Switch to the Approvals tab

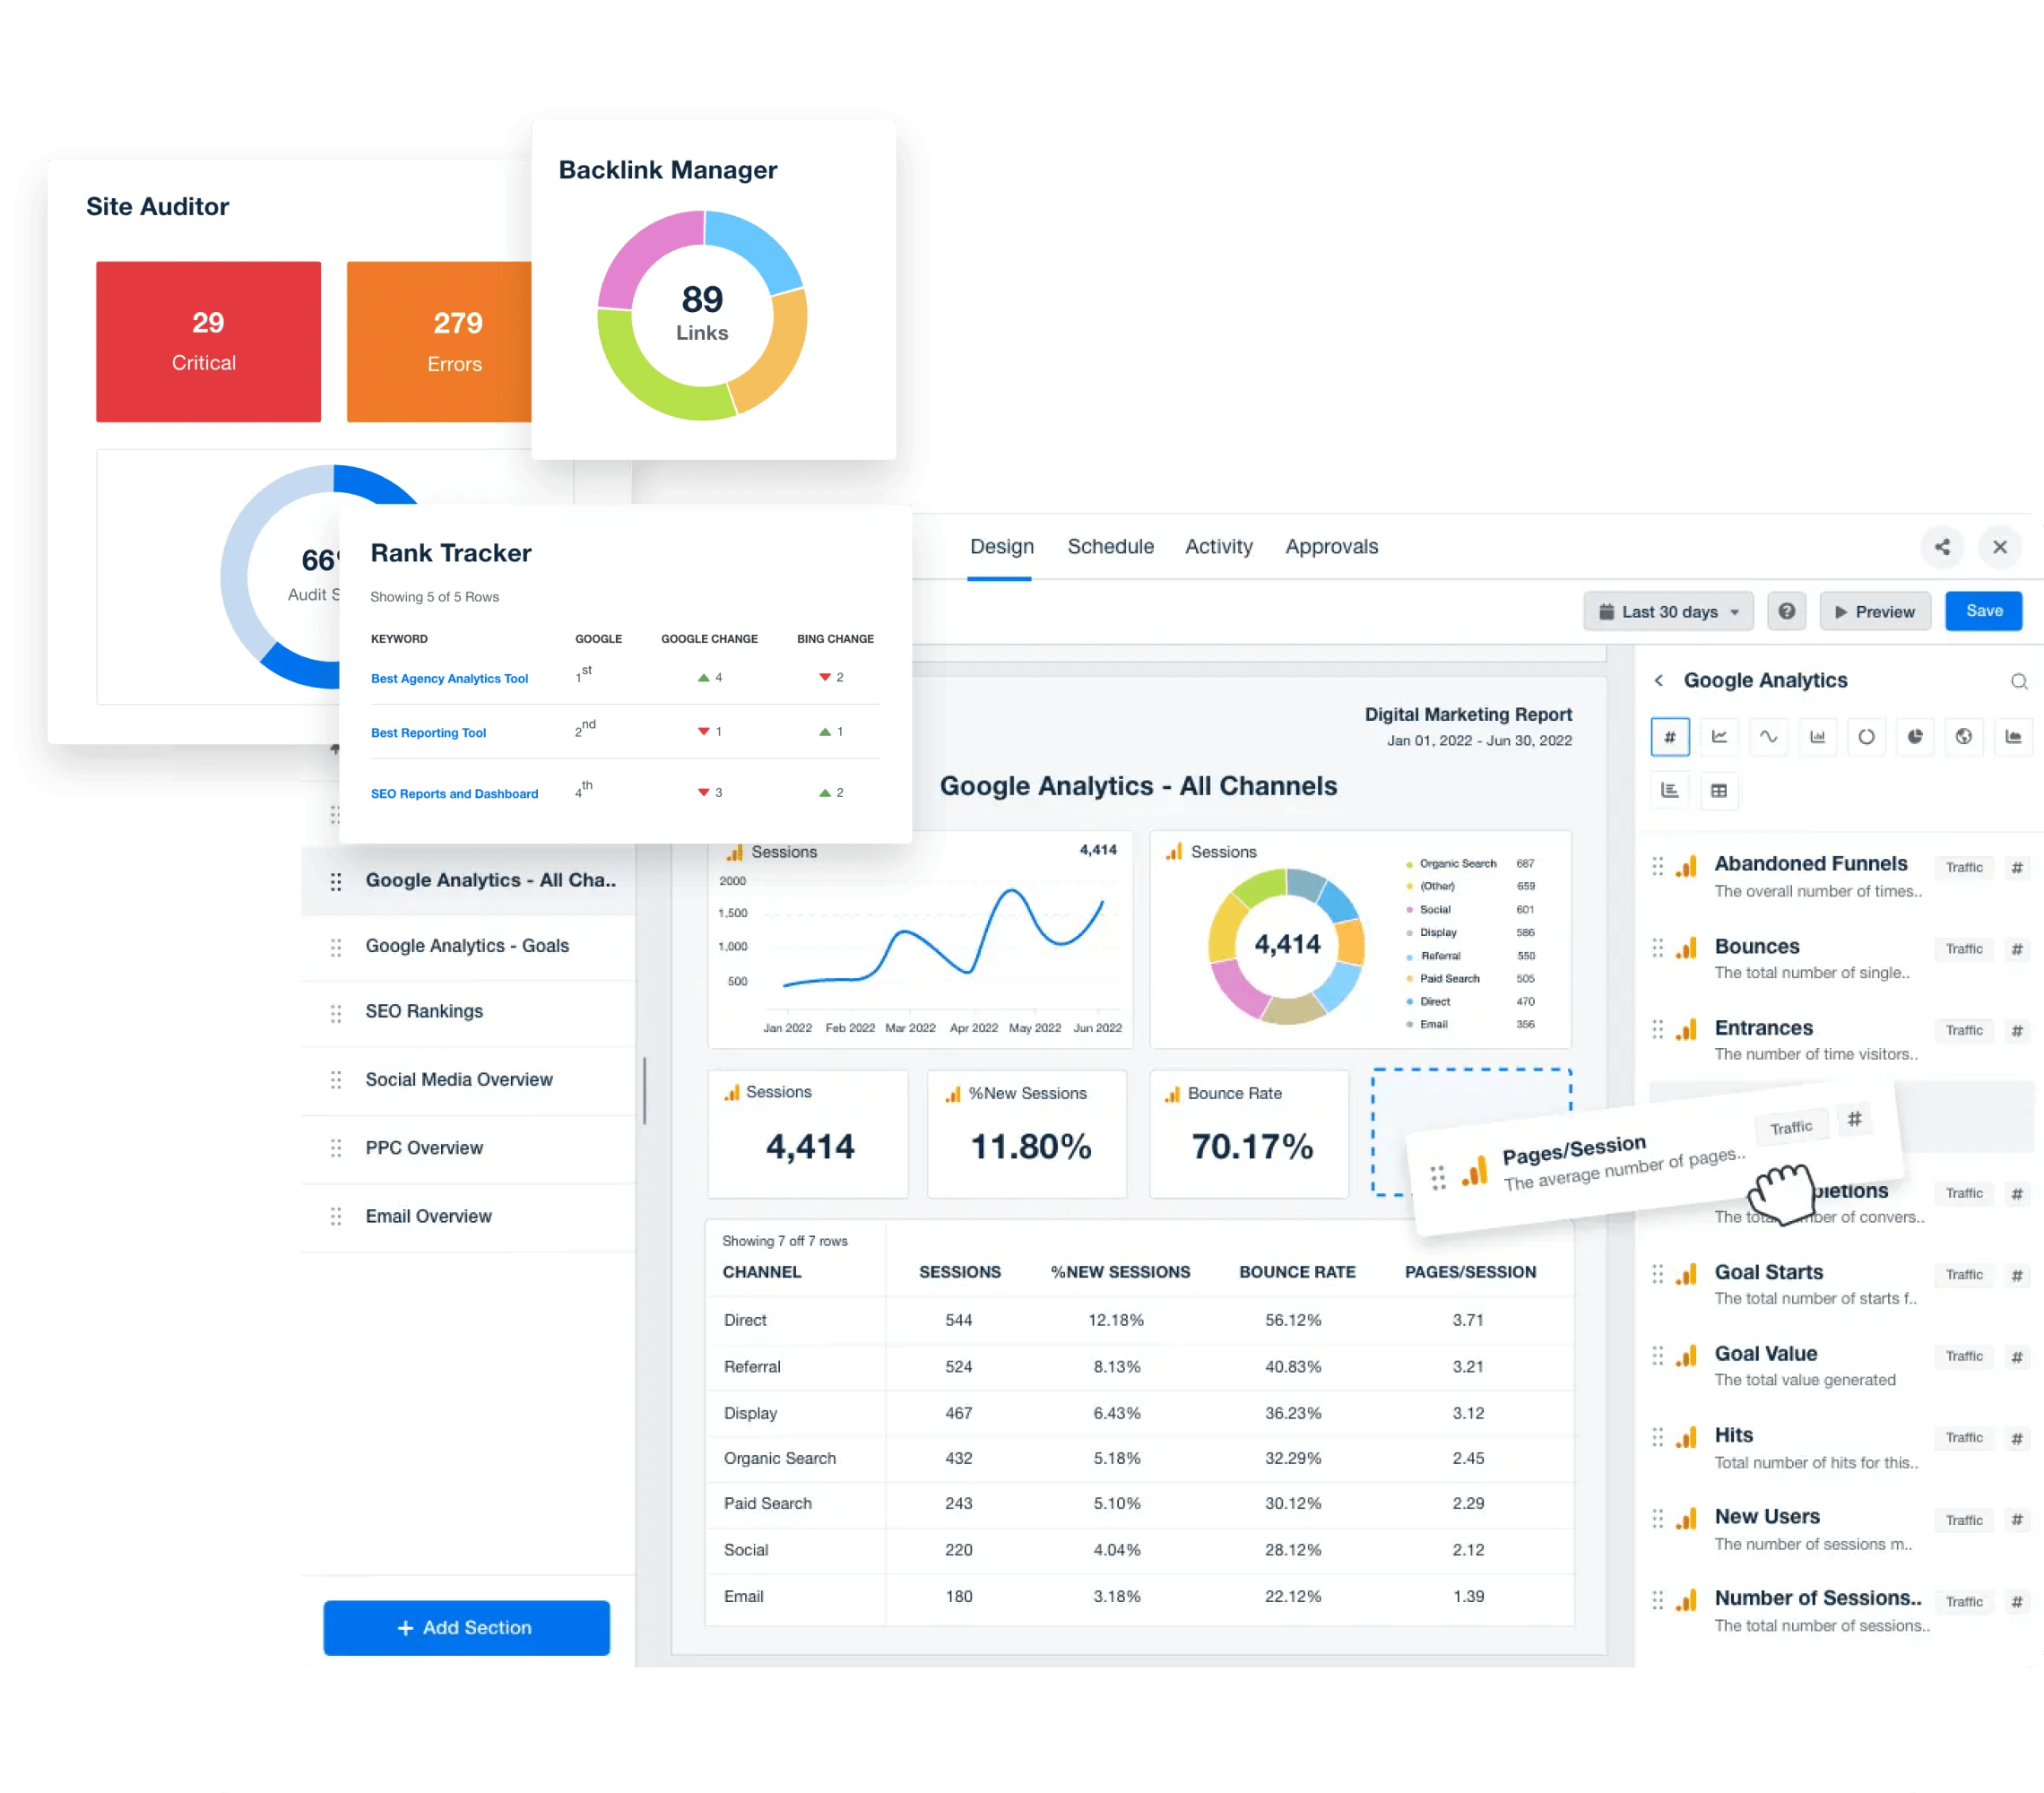(x=1331, y=547)
